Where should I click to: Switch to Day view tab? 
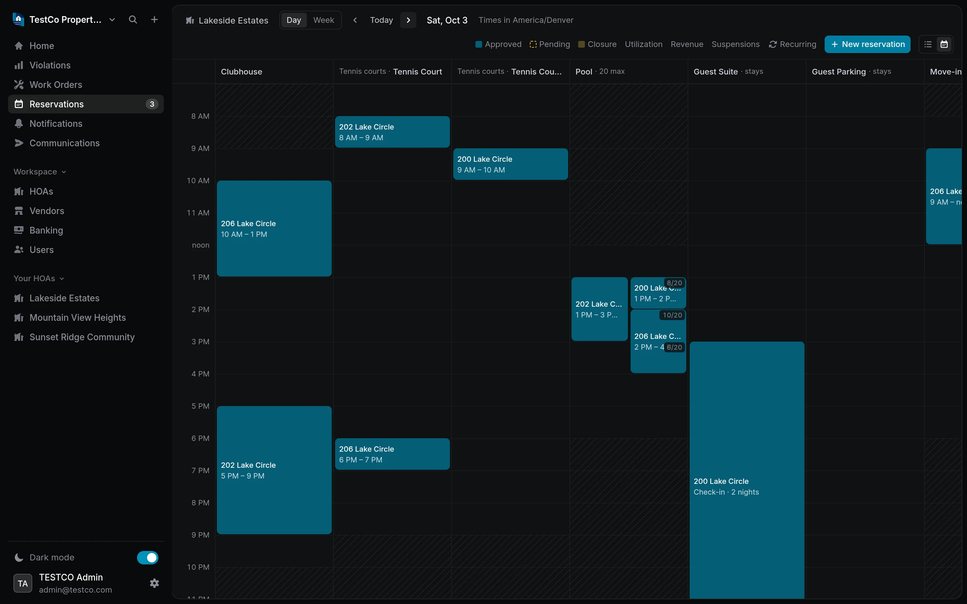(294, 20)
